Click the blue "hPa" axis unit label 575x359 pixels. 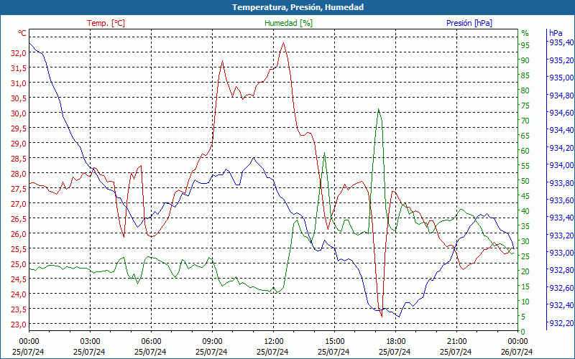click(x=555, y=33)
